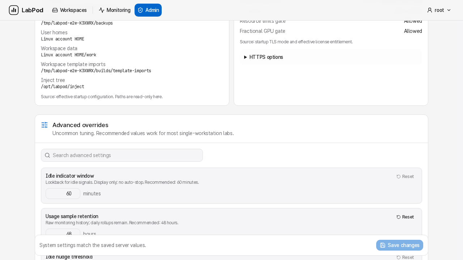
Task: Click the Fractional GPU gate Allowed value
Action: tap(413, 31)
